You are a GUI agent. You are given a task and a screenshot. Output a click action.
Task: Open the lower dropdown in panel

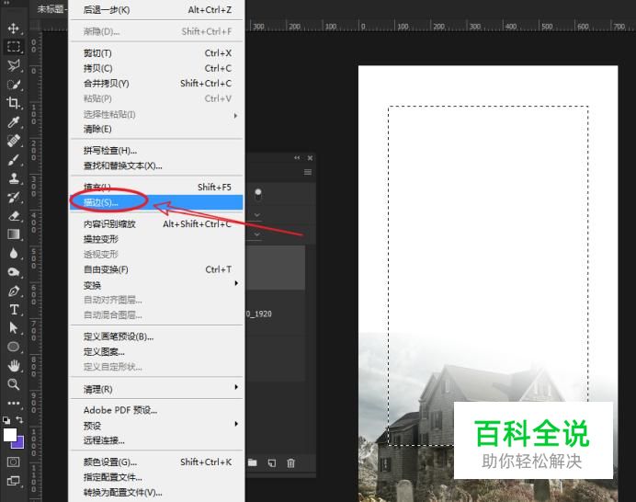pos(256,234)
